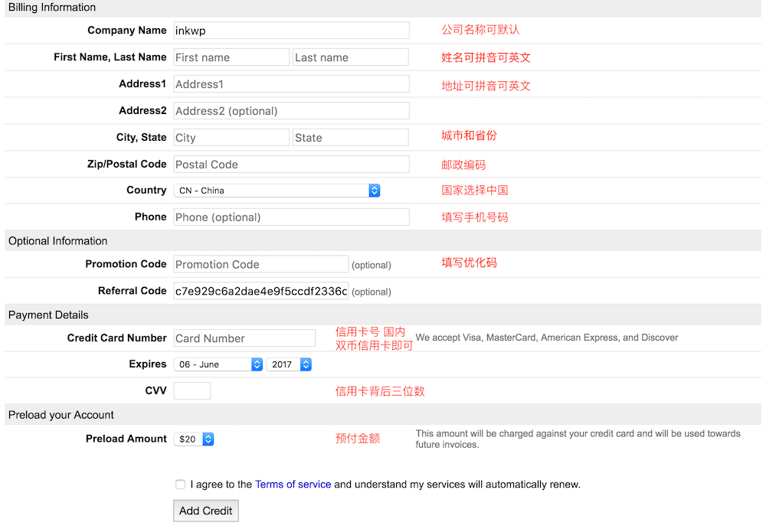Viewport: 766px width, 532px height.
Task: Focus the Last name input field
Action: [x=350, y=57]
